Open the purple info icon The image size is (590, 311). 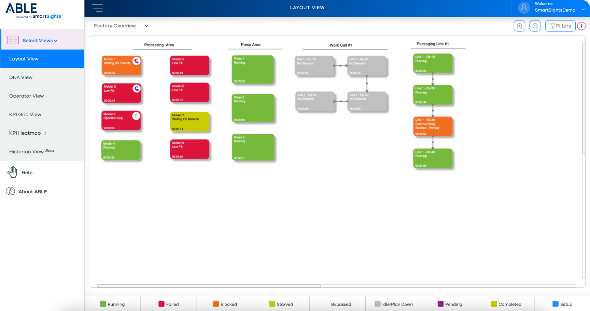click(581, 26)
